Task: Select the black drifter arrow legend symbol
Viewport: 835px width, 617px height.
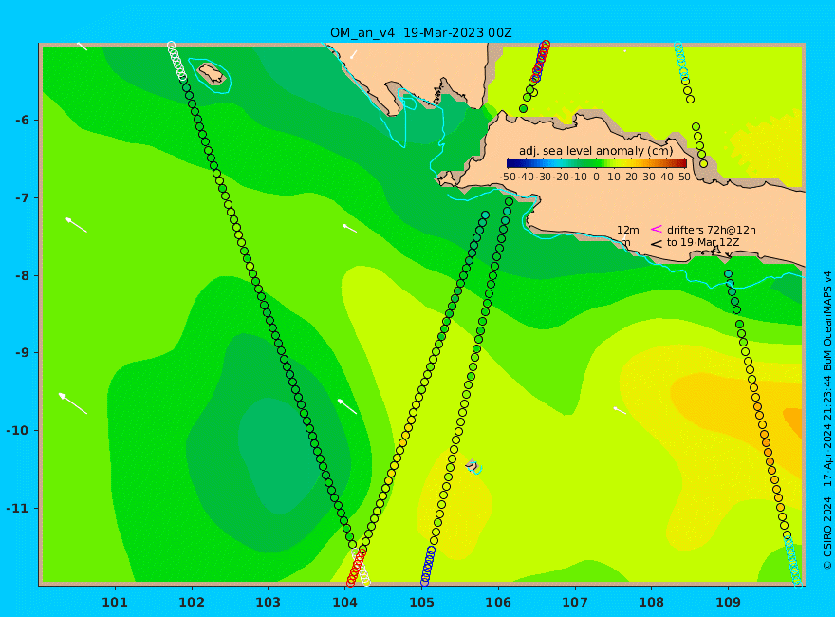Action: pyautogui.click(x=656, y=244)
